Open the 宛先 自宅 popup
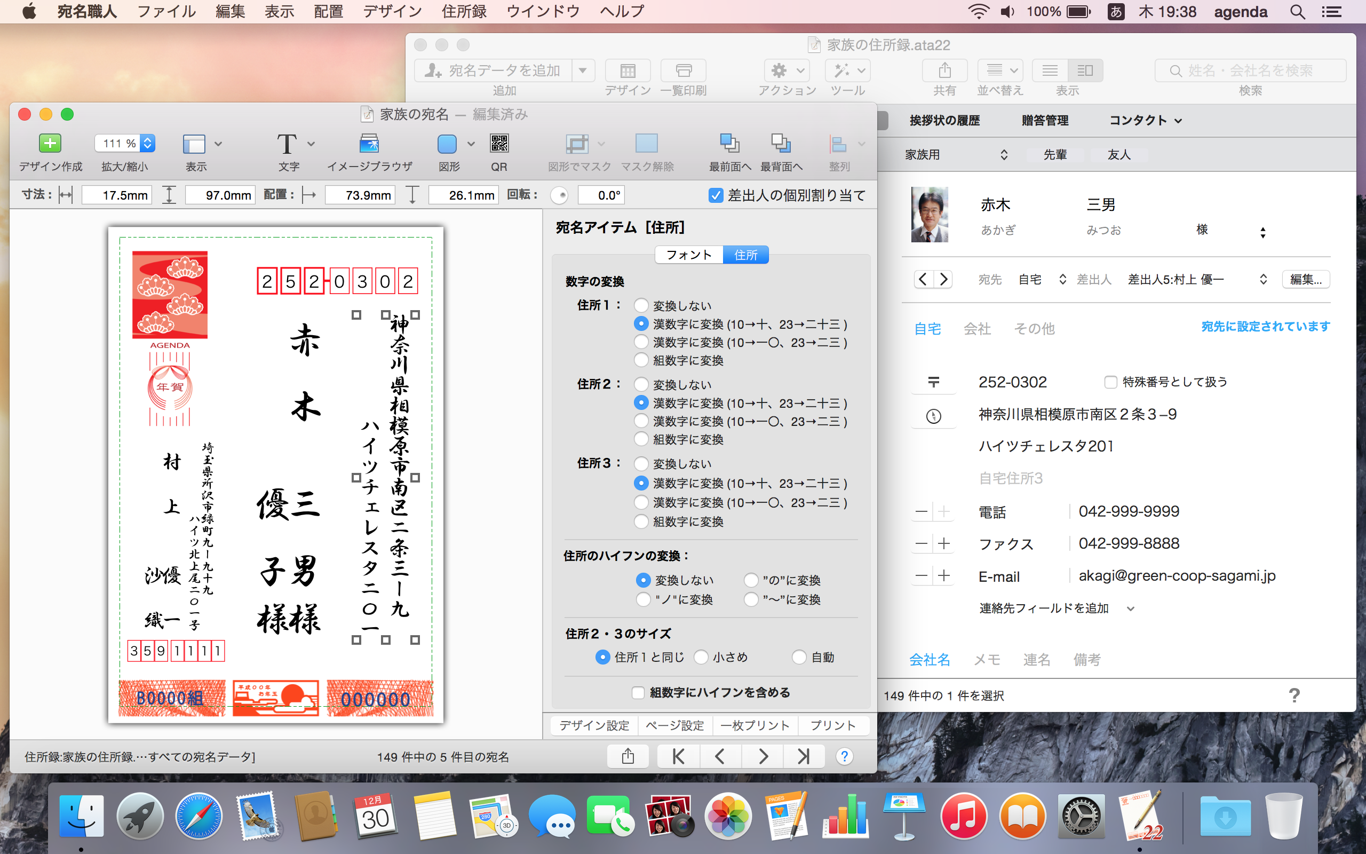Screen dimensions: 1366x854 [1042, 280]
